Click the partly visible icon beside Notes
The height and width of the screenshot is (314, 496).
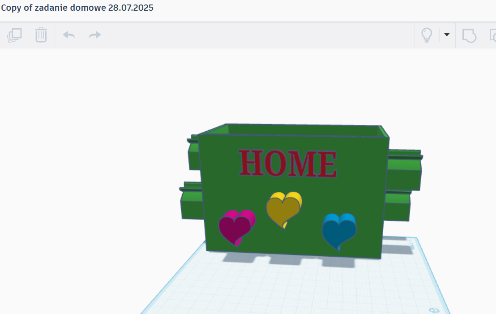[x=493, y=35]
